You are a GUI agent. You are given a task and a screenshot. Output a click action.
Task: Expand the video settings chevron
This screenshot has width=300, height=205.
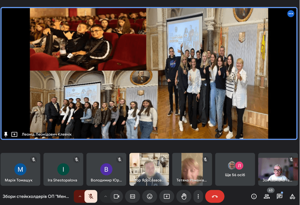[106, 196]
